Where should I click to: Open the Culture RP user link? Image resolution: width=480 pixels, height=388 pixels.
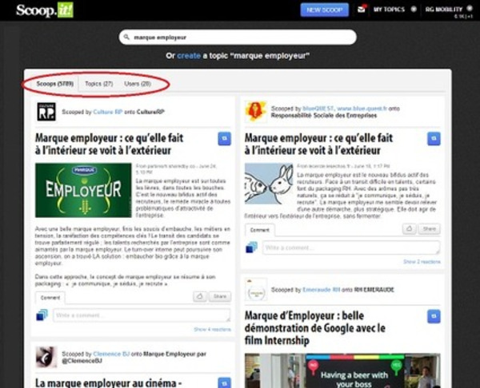[108, 112]
